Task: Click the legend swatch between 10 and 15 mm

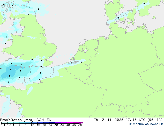Action: tap(34, 123)
